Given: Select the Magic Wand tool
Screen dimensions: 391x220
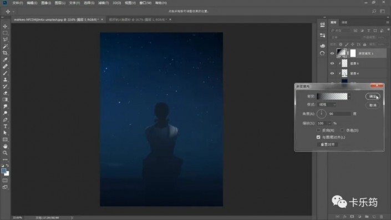Looking at the screenshot, I should click(x=5, y=46).
